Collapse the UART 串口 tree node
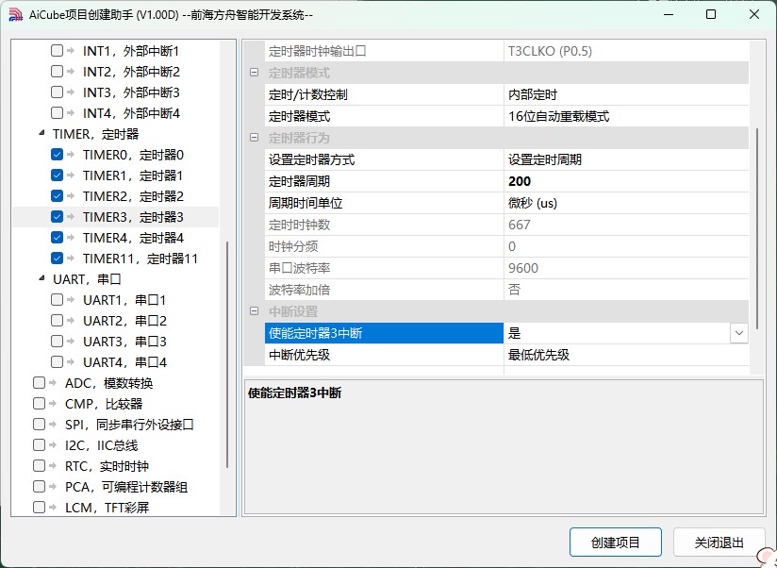 (41, 279)
